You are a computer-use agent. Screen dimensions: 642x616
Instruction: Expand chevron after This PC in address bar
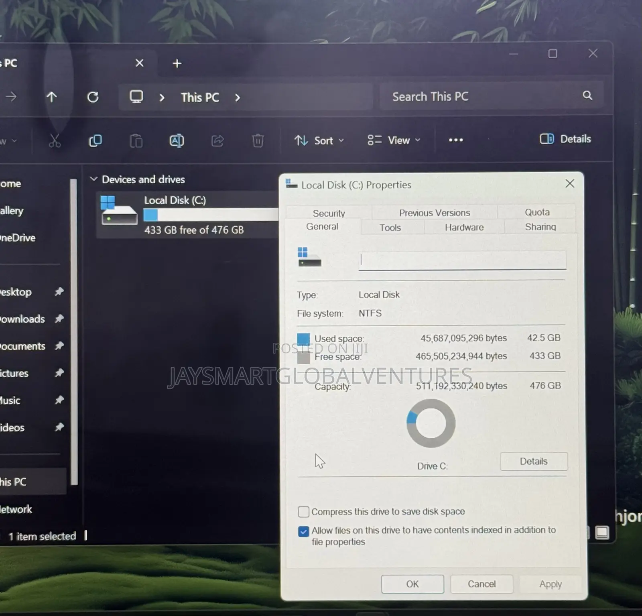tap(237, 98)
